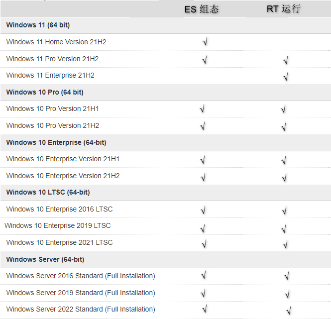Click ES checkmark for Windows 10 Pro 21H1
This screenshot has height=319, width=331.
pos(202,109)
